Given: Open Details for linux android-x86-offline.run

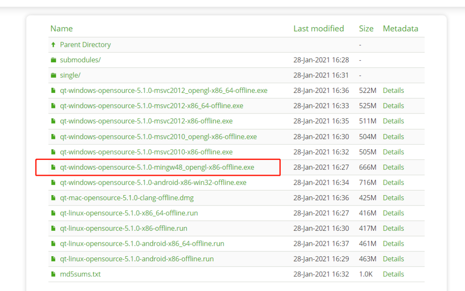Looking at the screenshot, I should [x=394, y=259].
